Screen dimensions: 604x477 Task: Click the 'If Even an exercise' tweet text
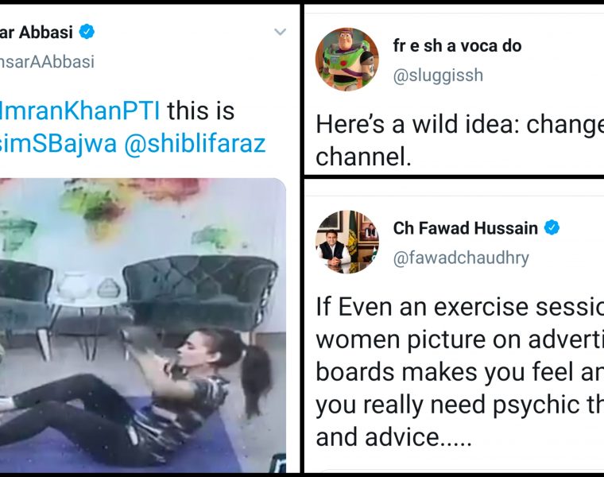[x=459, y=372]
